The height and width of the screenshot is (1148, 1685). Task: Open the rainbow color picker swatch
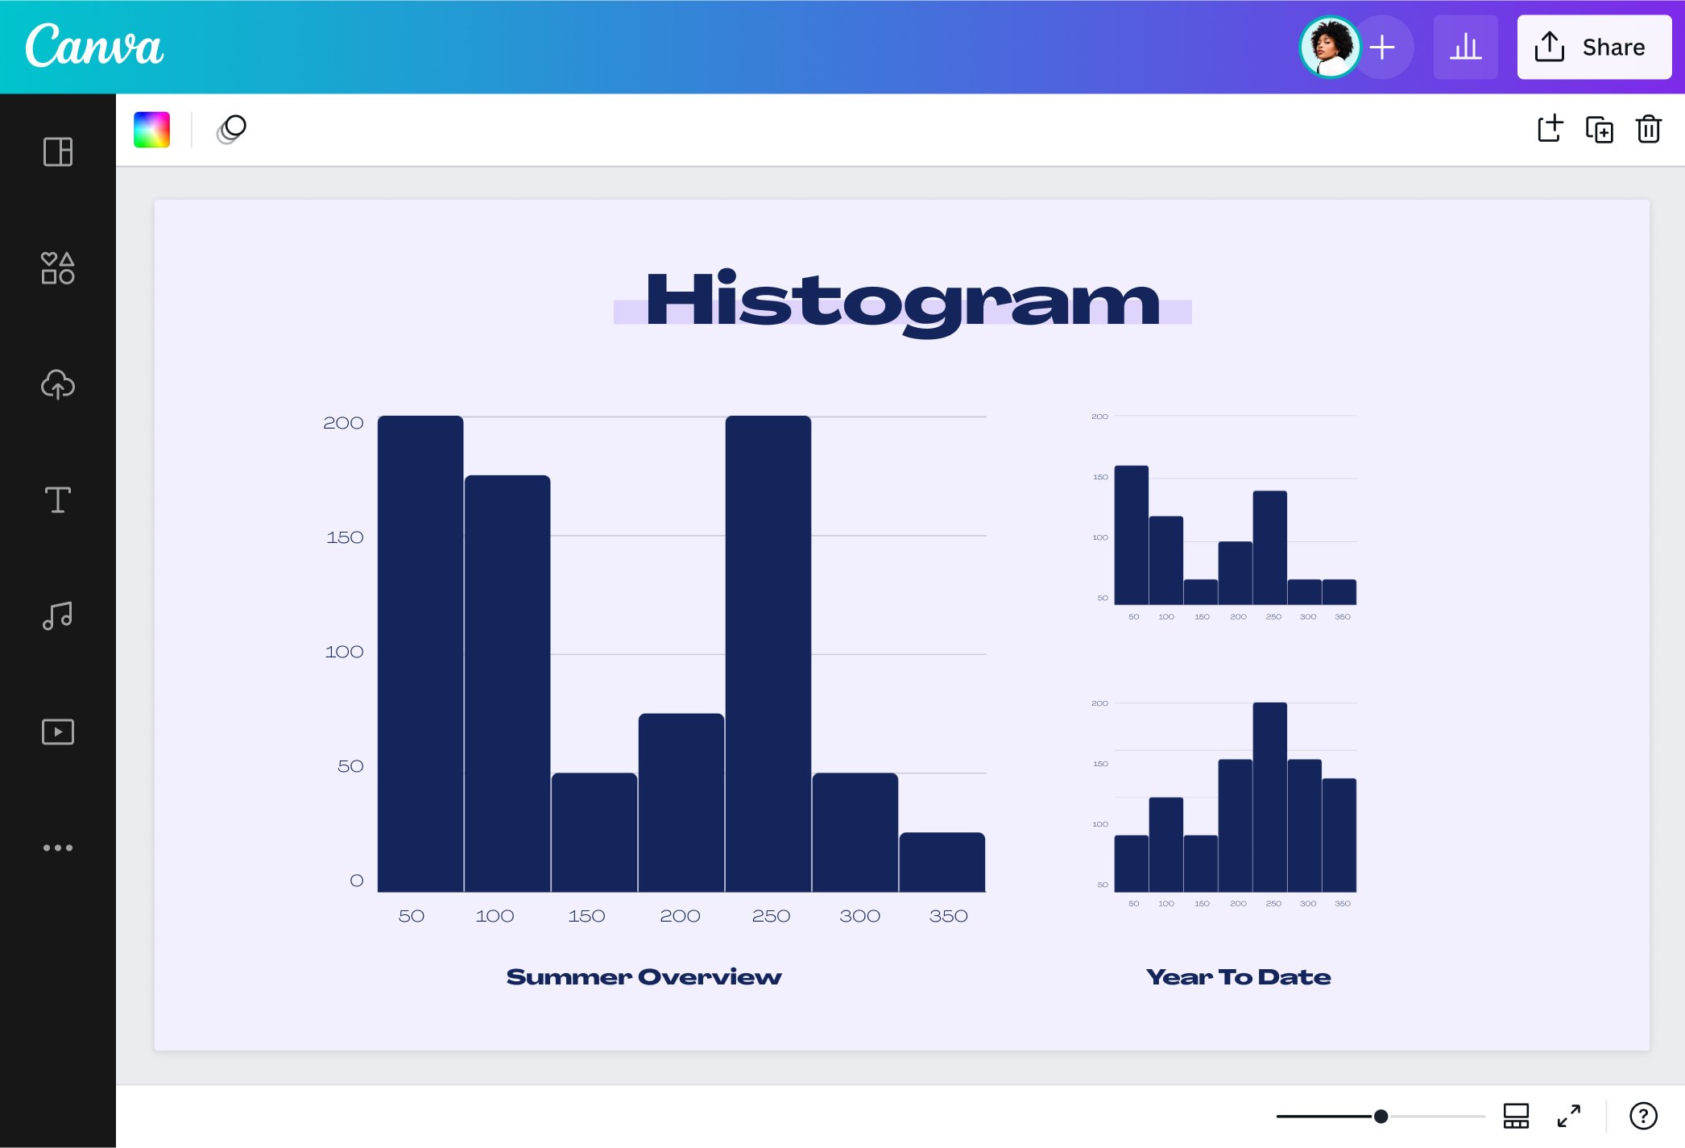point(151,129)
